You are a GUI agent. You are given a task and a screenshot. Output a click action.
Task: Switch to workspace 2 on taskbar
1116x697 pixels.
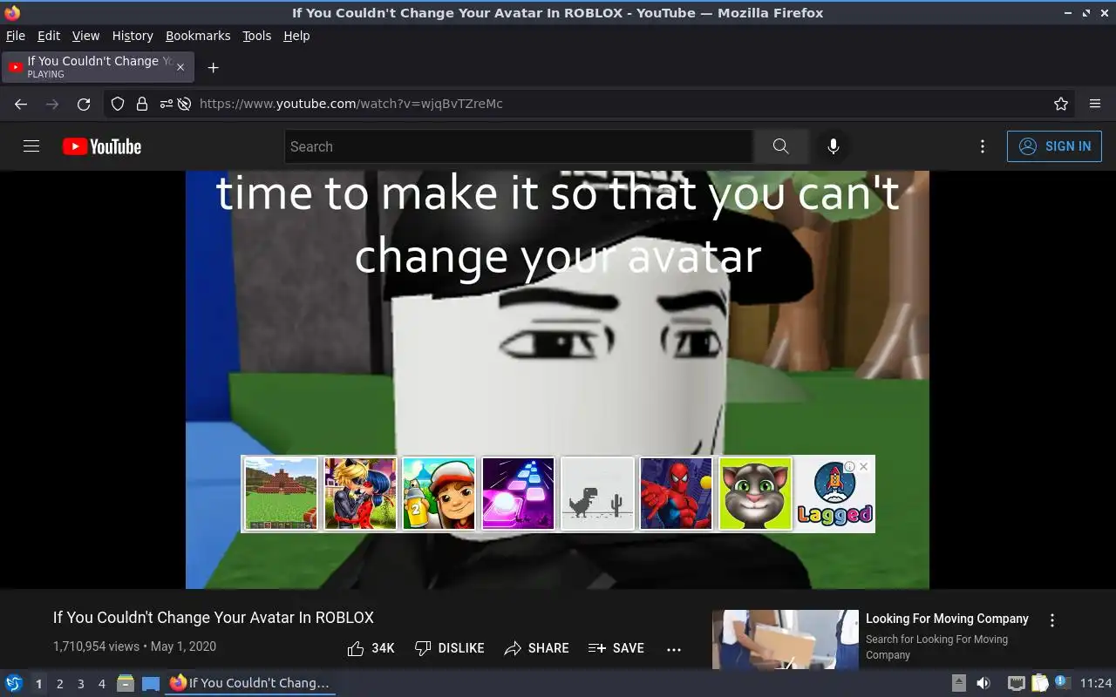tap(59, 684)
